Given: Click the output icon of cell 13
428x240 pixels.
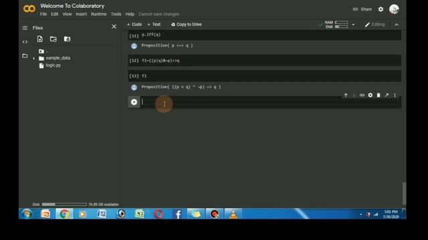Looking at the screenshot, I should [134, 87].
